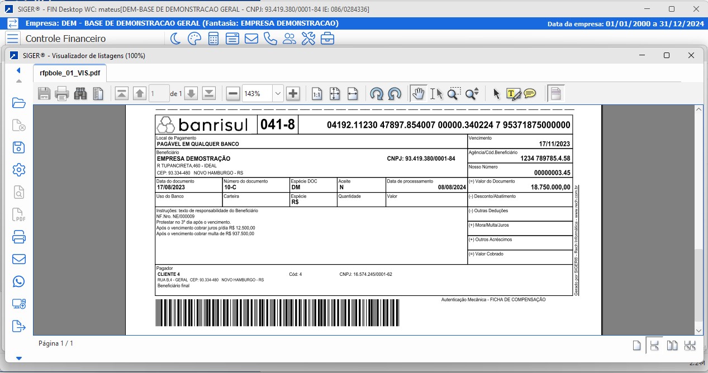
Task: Switch to two-page side-by-side view
Action: (x=672, y=346)
